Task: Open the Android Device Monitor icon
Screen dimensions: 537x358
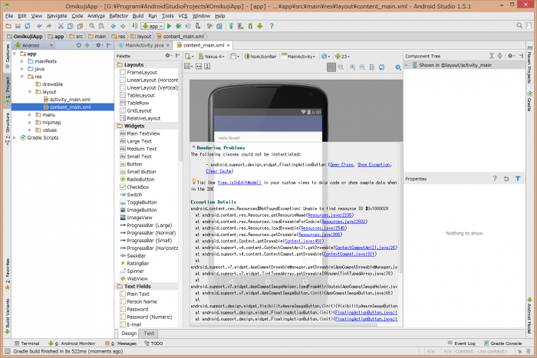Action: click(260, 26)
